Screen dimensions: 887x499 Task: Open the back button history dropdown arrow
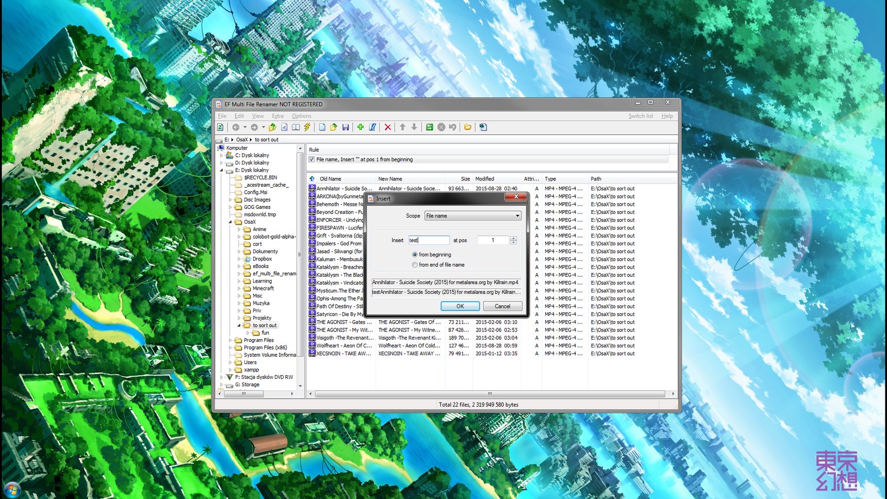tap(245, 127)
